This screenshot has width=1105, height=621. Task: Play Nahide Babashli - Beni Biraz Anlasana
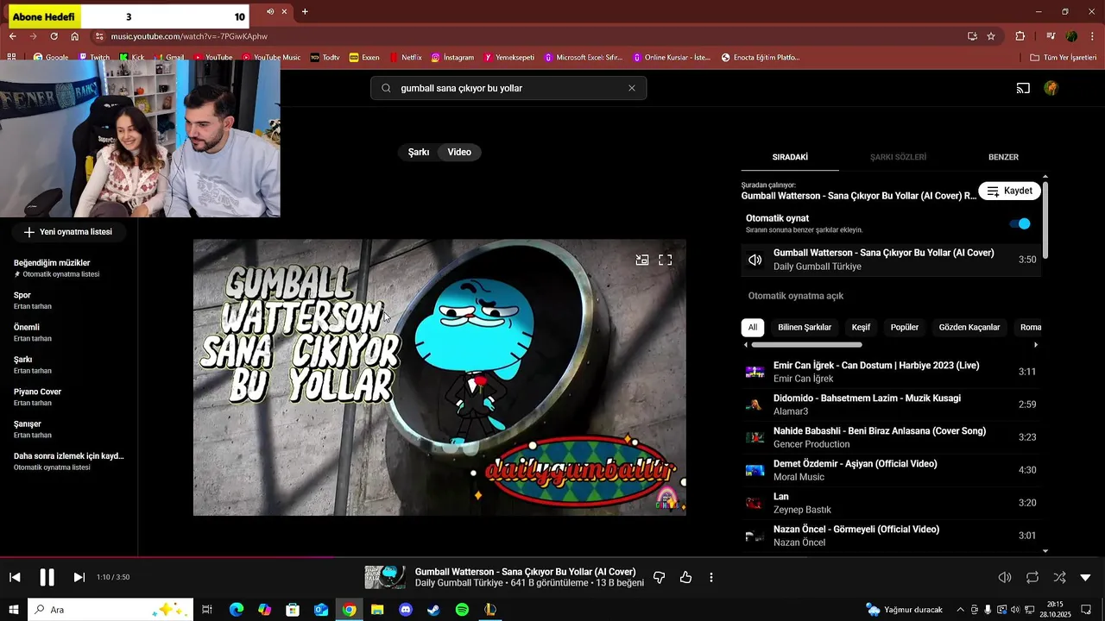point(890,437)
